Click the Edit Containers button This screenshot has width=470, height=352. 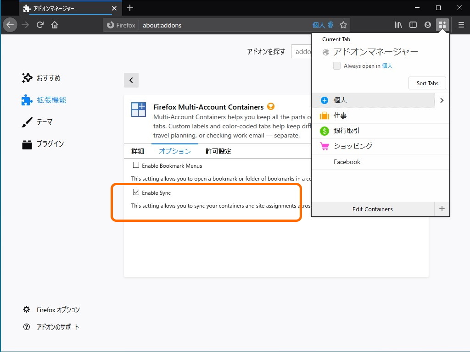click(x=373, y=209)
